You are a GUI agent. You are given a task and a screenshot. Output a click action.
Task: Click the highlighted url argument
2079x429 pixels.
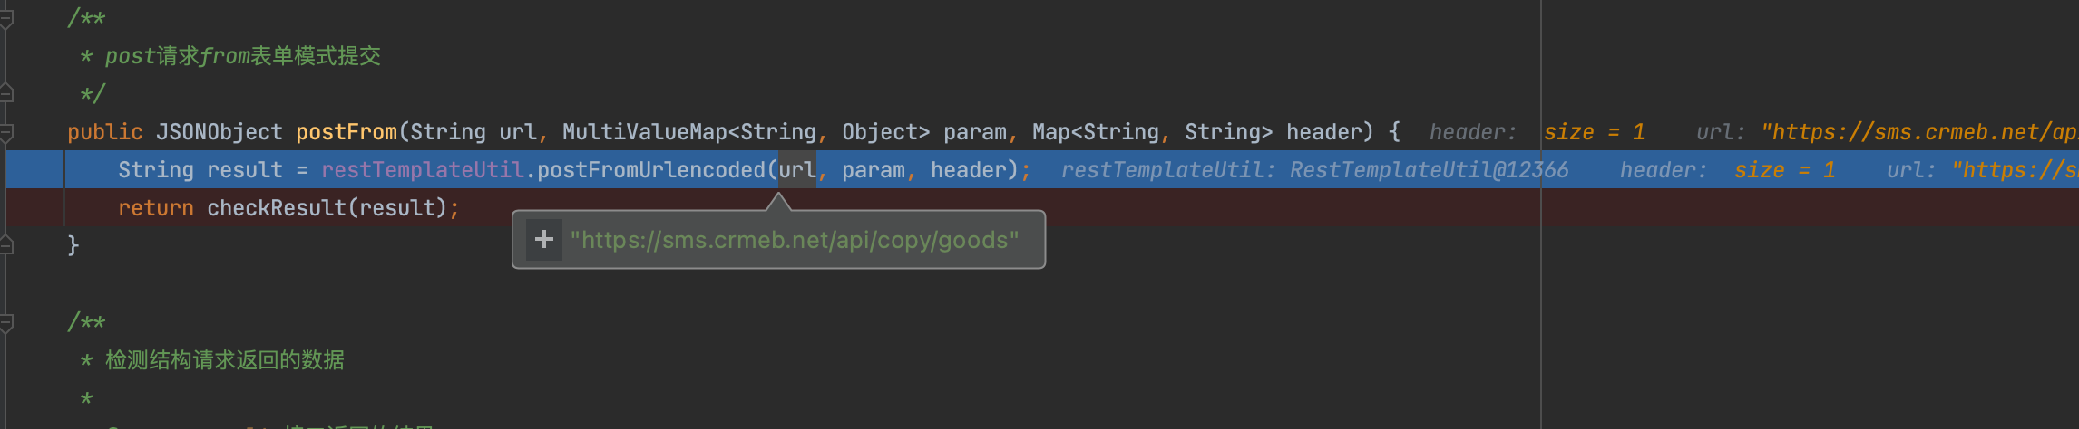point(796,170)
